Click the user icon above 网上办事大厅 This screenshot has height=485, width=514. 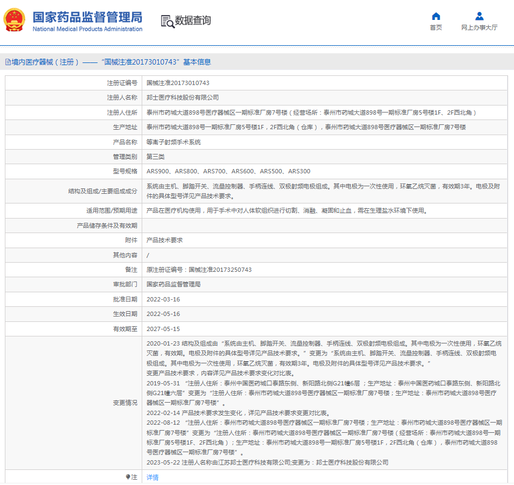(479, 16)
